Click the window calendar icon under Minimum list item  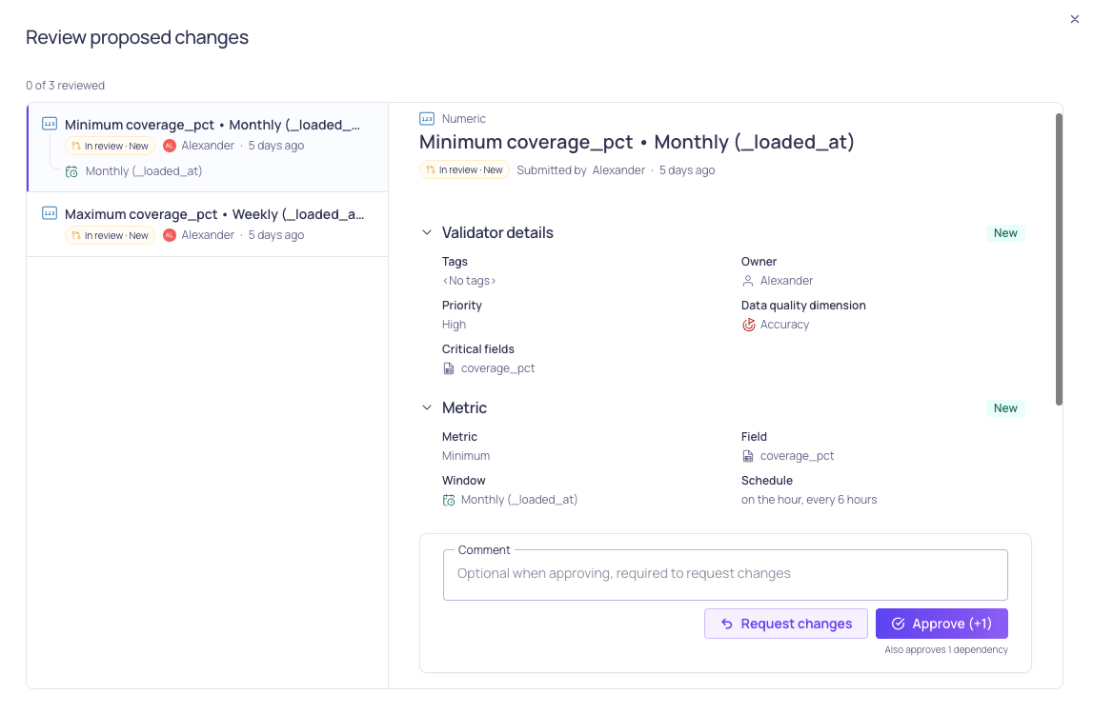[71, 171]
